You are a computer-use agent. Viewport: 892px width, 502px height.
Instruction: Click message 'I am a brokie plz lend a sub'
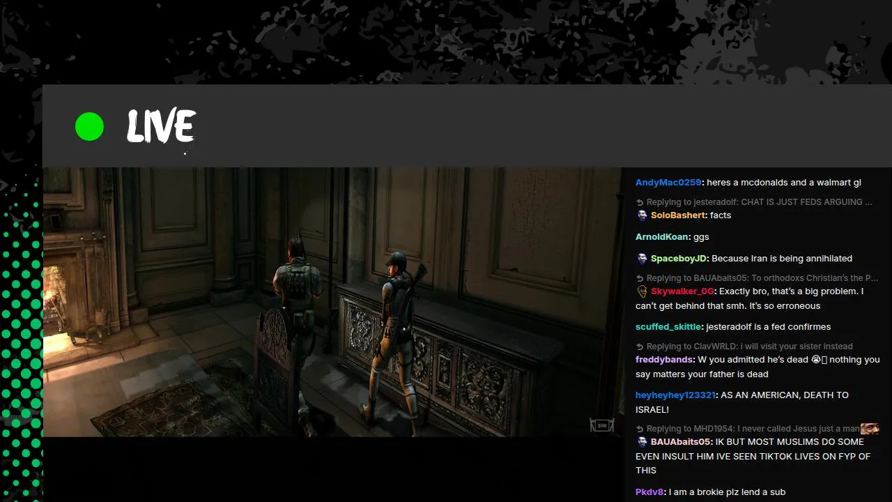point(727,492)
